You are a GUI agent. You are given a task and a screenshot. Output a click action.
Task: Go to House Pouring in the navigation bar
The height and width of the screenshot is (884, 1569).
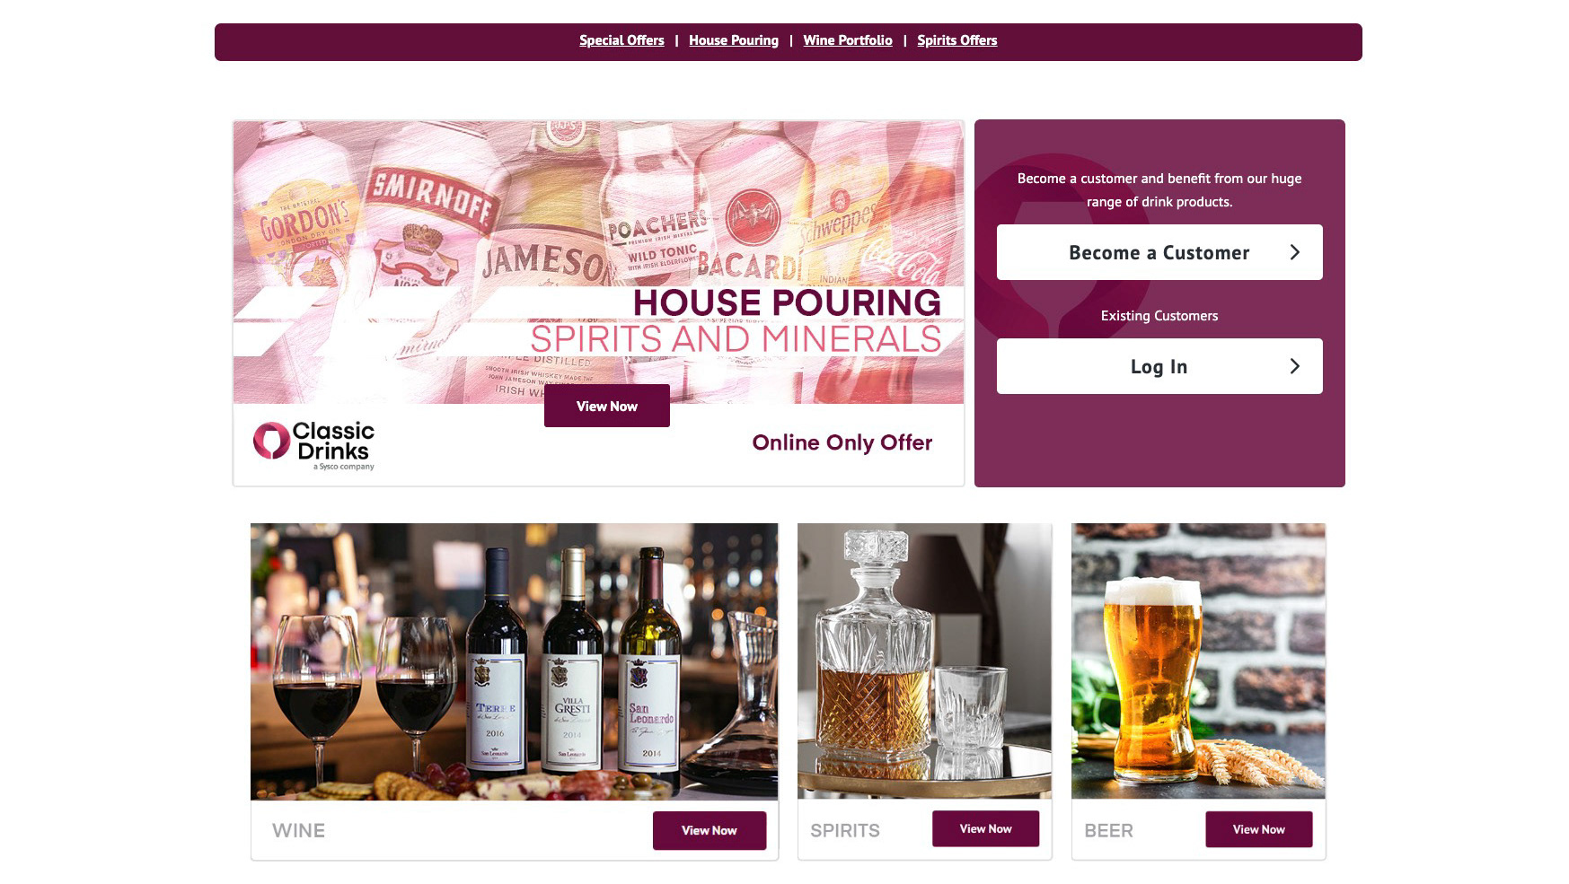coord(734,40)
